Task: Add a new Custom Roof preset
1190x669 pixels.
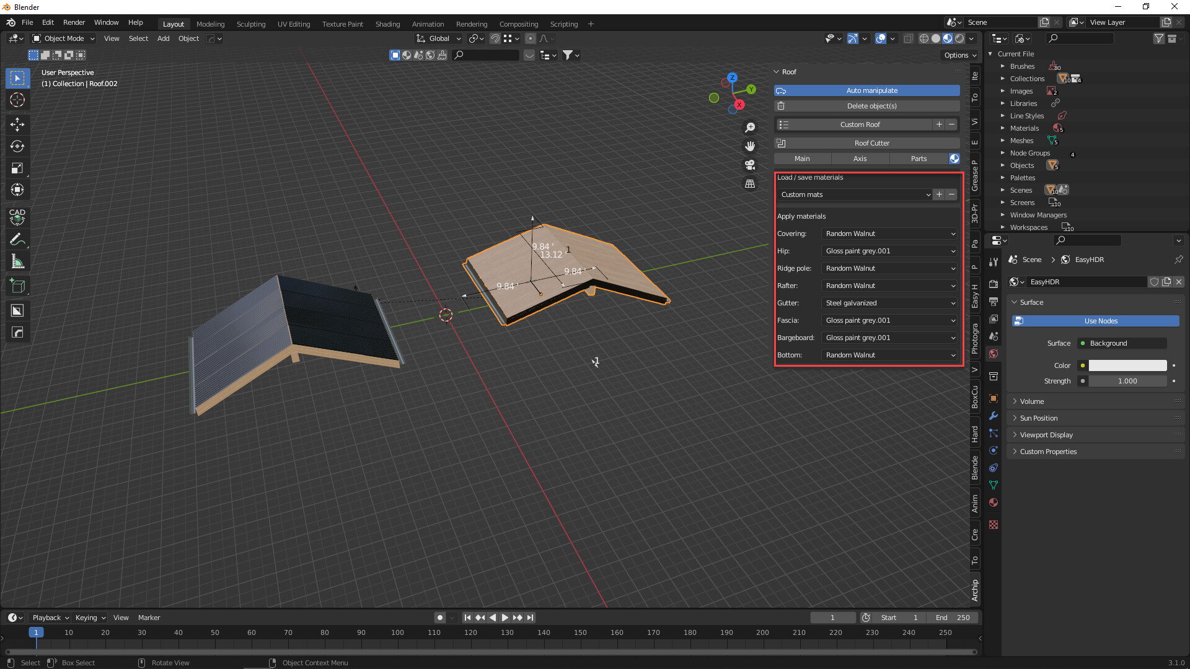Action: click(x=939, y=125)
